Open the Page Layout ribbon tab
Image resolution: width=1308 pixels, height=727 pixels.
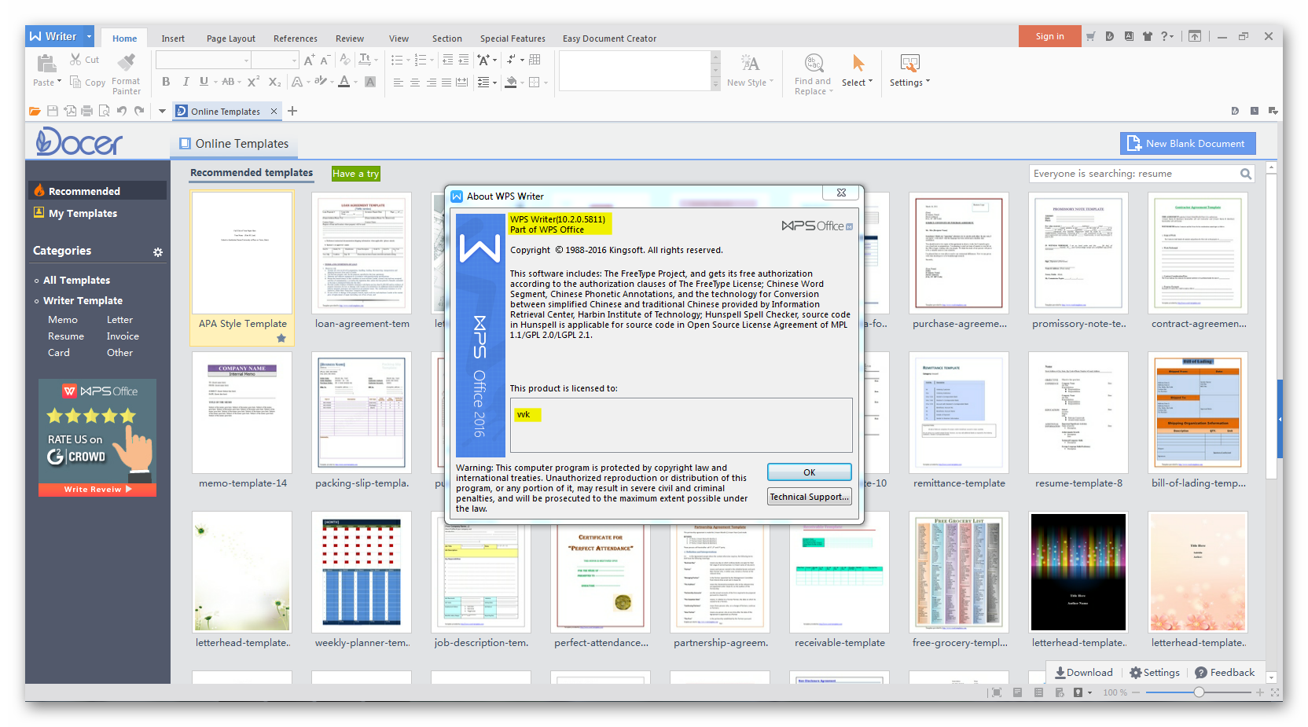[x=231, y=39]
